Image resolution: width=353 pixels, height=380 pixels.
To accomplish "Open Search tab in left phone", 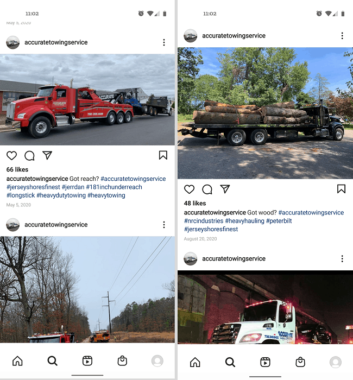I will (52, 361).
